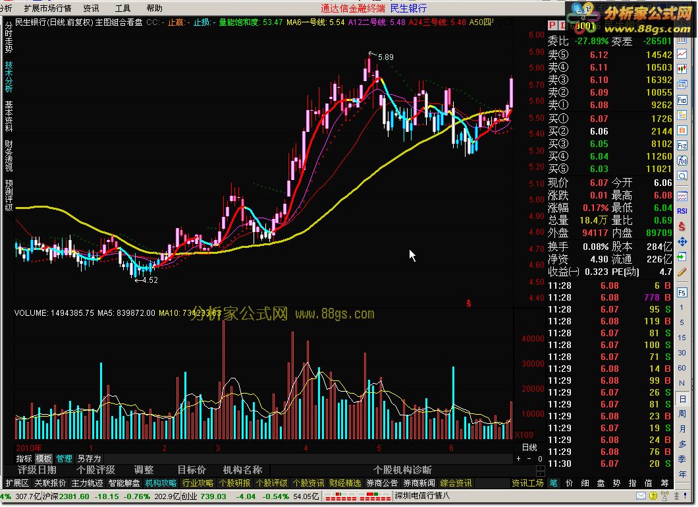Image resolution: width=698 pixels, height=507 pixels.
Task: Select the pencil drawing tool icon
Action: click(682, 272)
